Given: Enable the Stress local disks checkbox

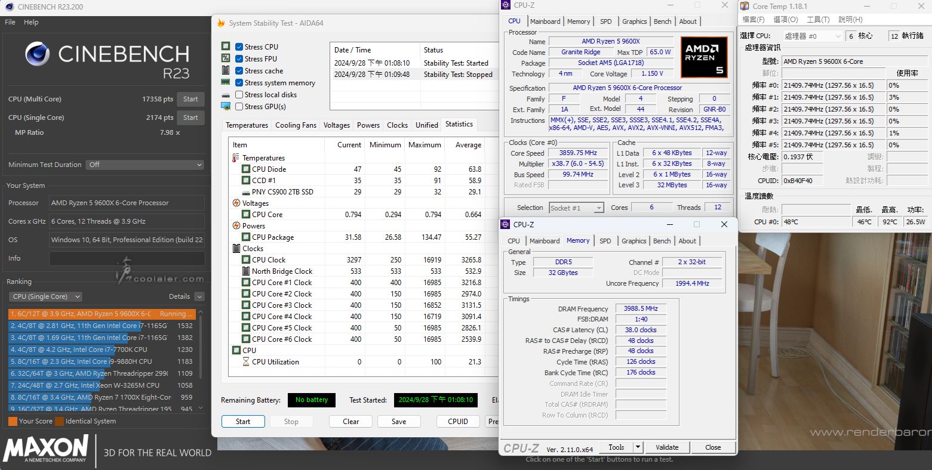Looking at the screenshot, I should tap(239, 95).
